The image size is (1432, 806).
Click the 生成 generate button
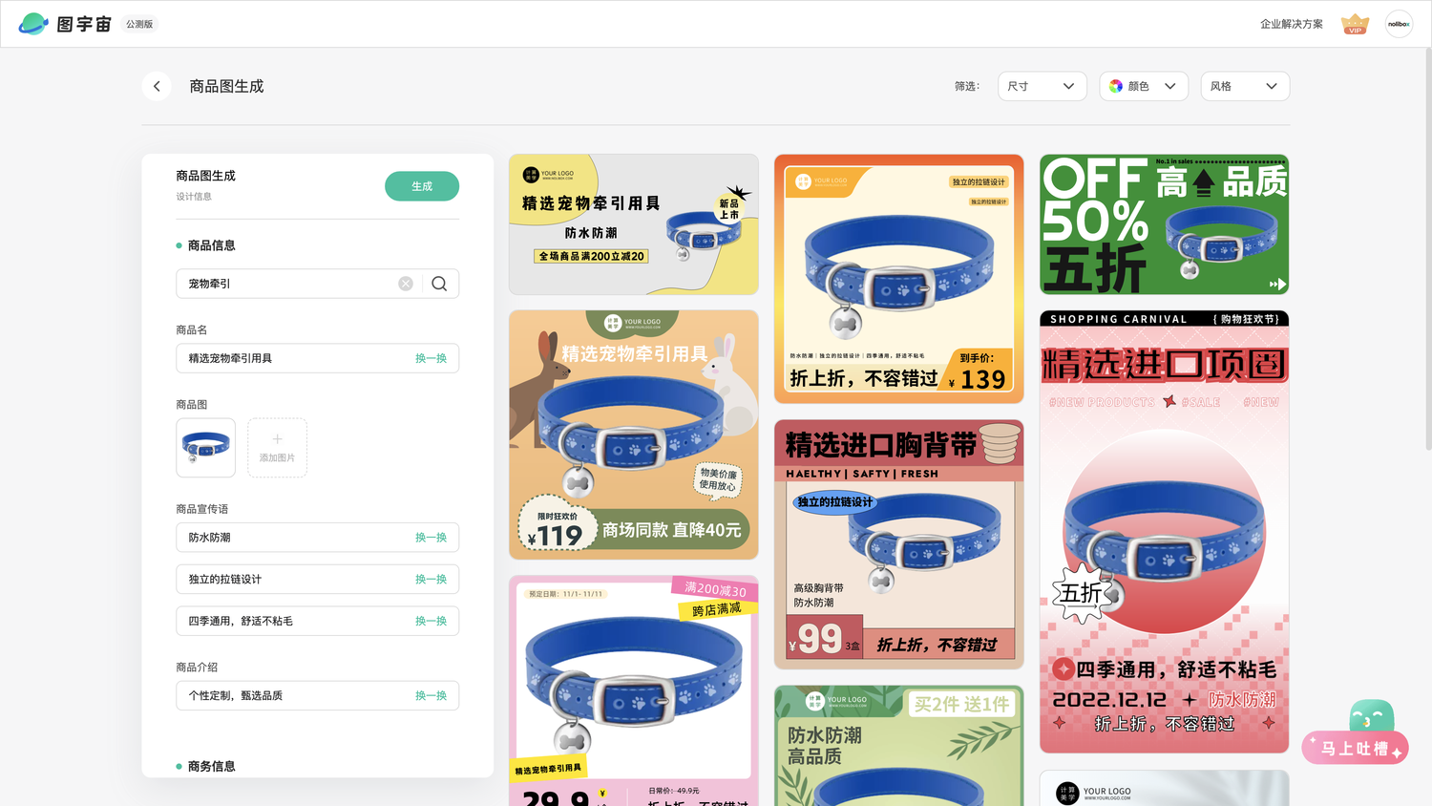pos(422,186)
